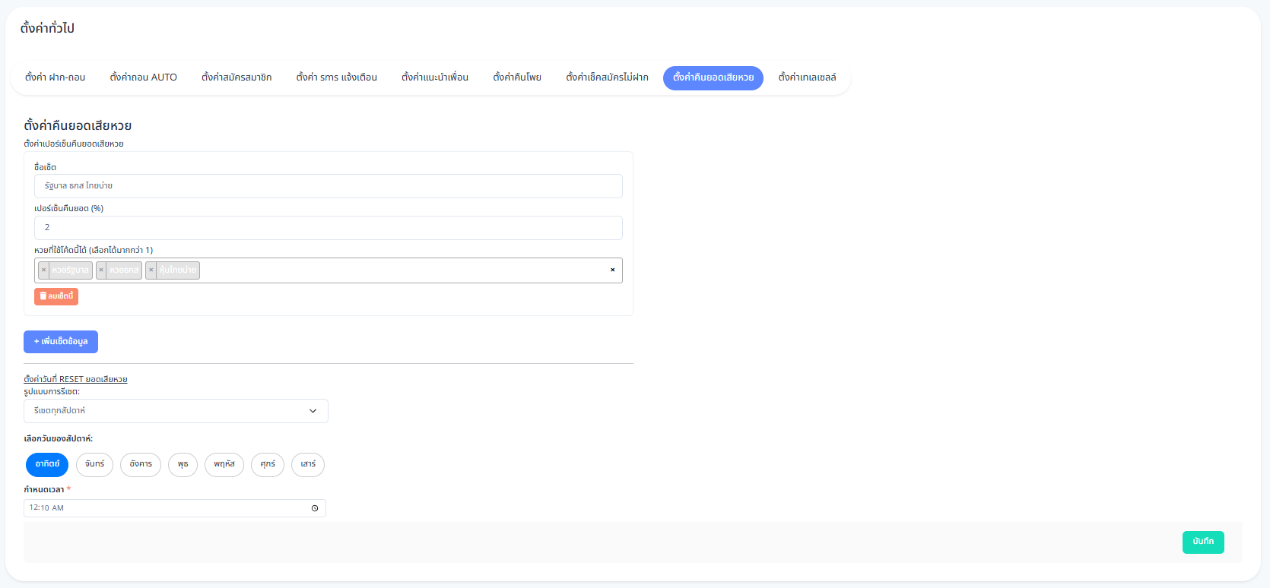The width and height of the screenshot is (1270, 588).
Task: Remove the หวยธกส tag
Action: tap(101, 270)
